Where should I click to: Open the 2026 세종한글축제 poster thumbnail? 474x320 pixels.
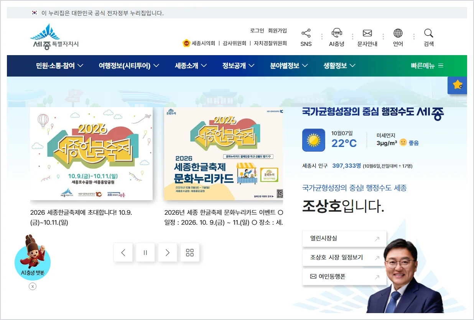[x=91, y=153]
